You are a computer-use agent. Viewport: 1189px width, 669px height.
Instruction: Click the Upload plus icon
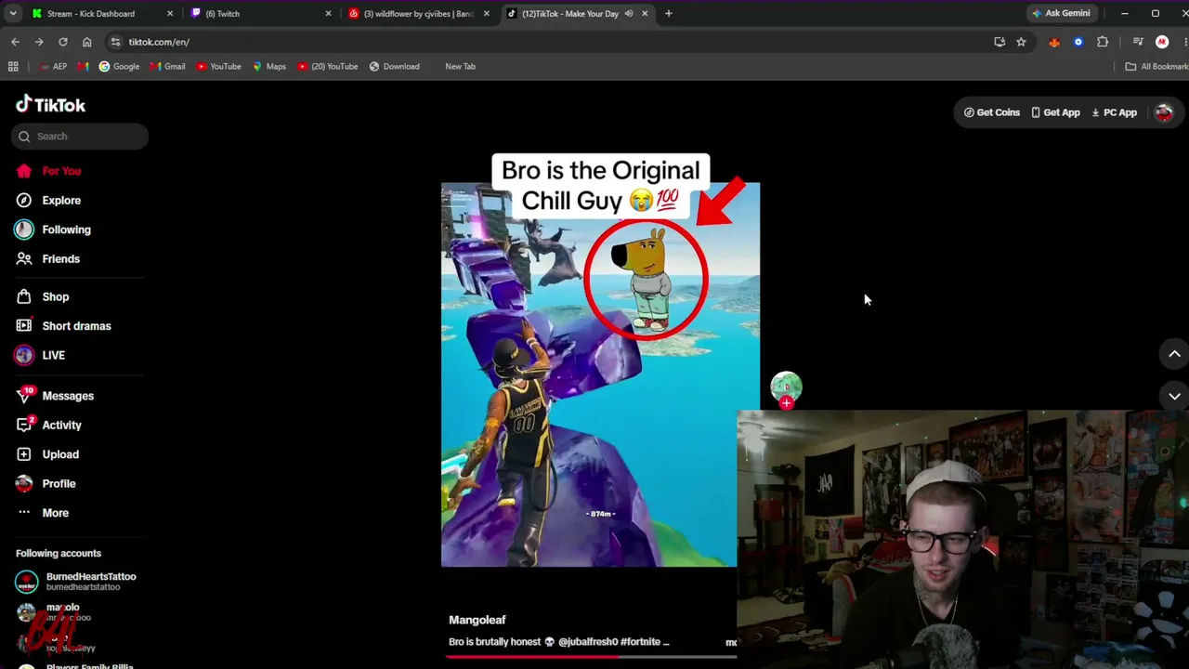tap(24, 454)
